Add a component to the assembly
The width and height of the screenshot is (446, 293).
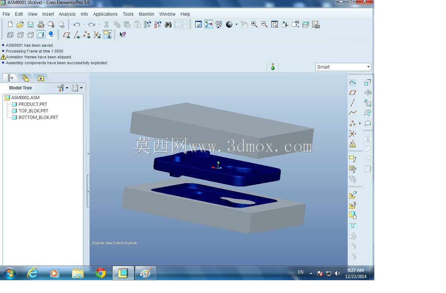coord(352,195)
